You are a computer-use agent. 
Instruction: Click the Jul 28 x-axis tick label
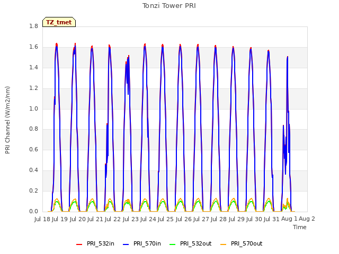tap(219, 219)
